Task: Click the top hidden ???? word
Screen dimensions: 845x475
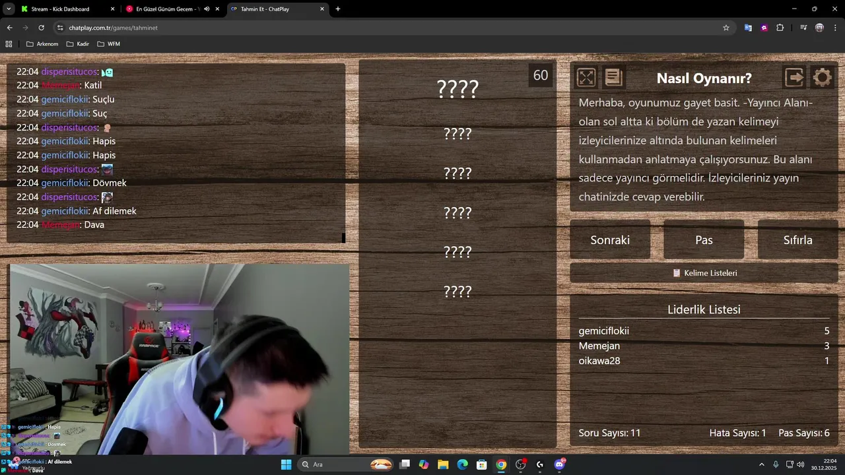Action: [x=457, y=88]
